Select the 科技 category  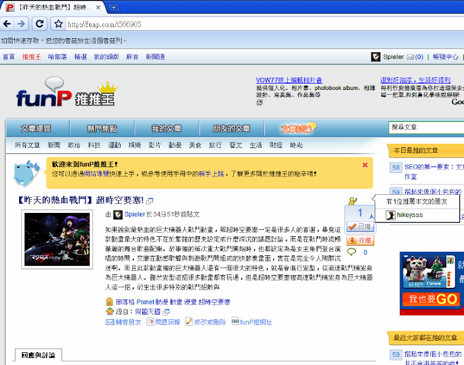click(94, 145)
